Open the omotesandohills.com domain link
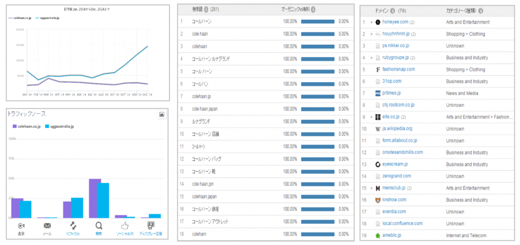This screenshot has width=520, height=245. pos(402,152)
